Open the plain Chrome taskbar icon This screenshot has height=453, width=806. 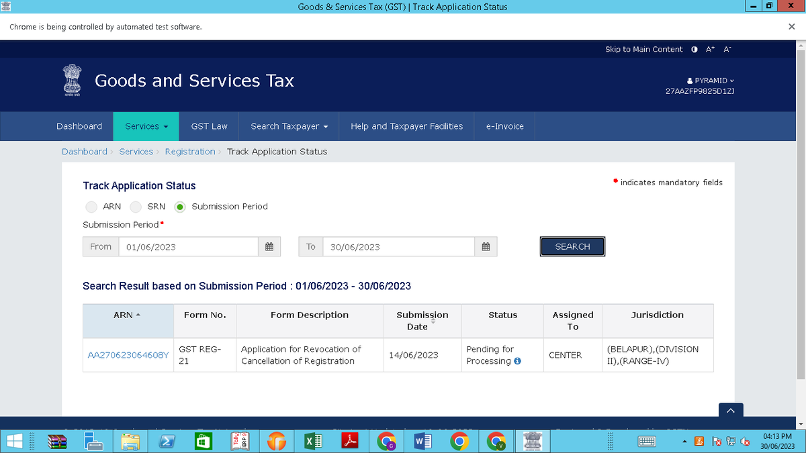click(x=459, y=442)
